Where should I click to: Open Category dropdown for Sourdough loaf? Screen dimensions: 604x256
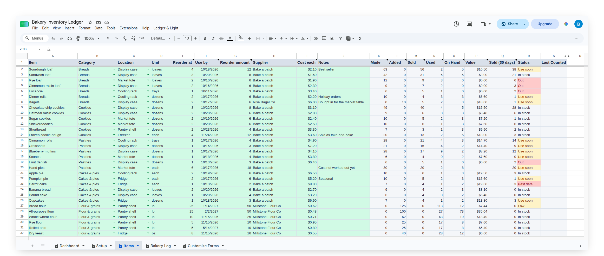coord(114,69)
